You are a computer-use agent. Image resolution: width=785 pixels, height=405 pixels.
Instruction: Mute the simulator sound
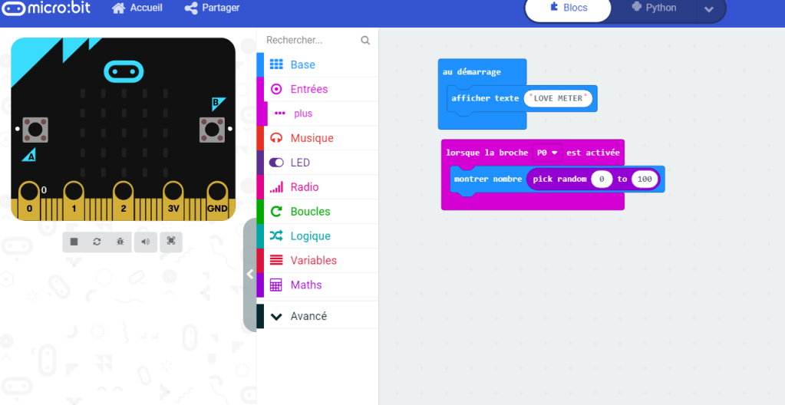pos(145,242)
